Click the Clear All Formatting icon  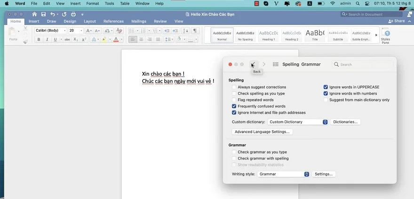[119, 31]
